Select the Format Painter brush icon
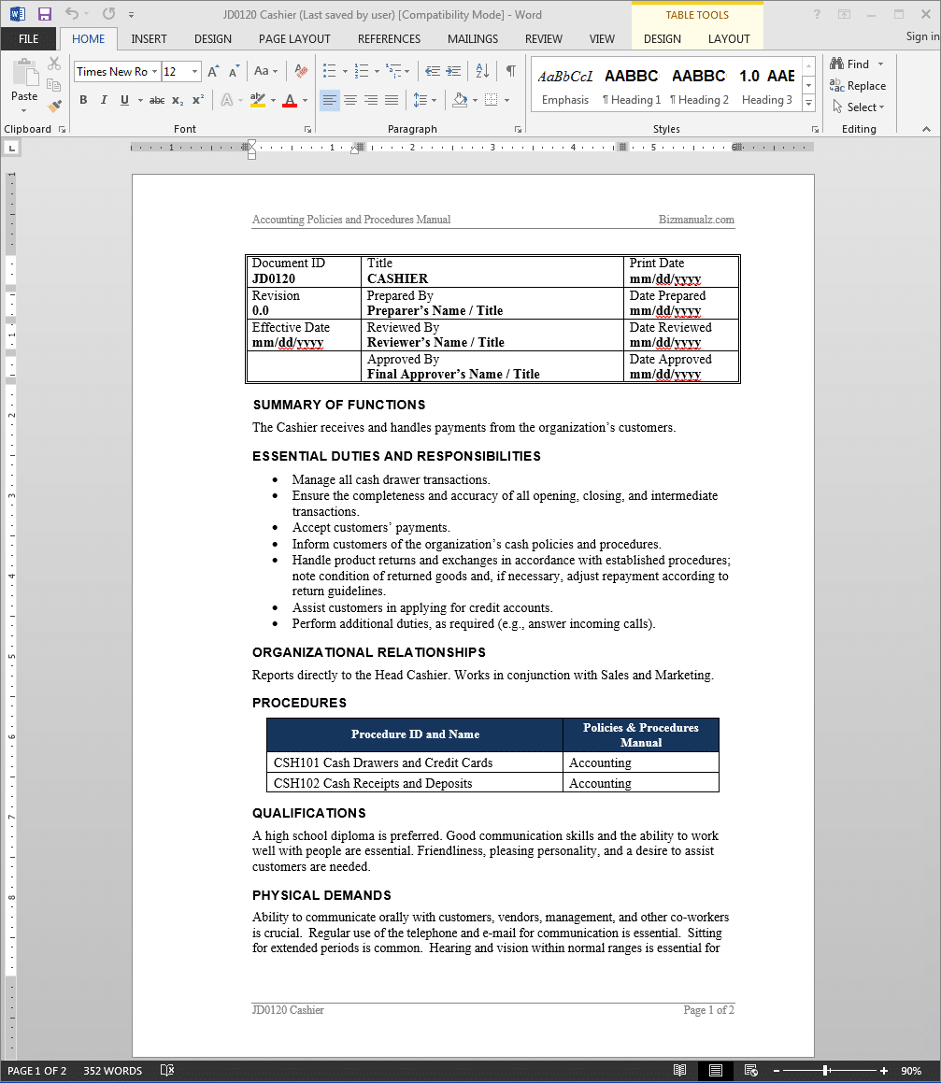Image resolution: width=941 pixels, height=1083 pixels. (x=54, y=107)
